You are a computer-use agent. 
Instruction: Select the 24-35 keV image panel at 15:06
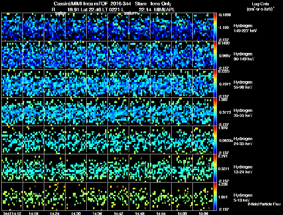pos(203,140)
